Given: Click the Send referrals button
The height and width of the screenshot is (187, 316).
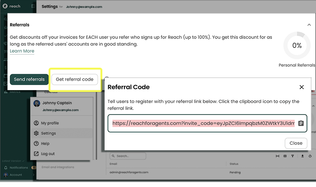Looking at the screenshot, I should 29,79.
